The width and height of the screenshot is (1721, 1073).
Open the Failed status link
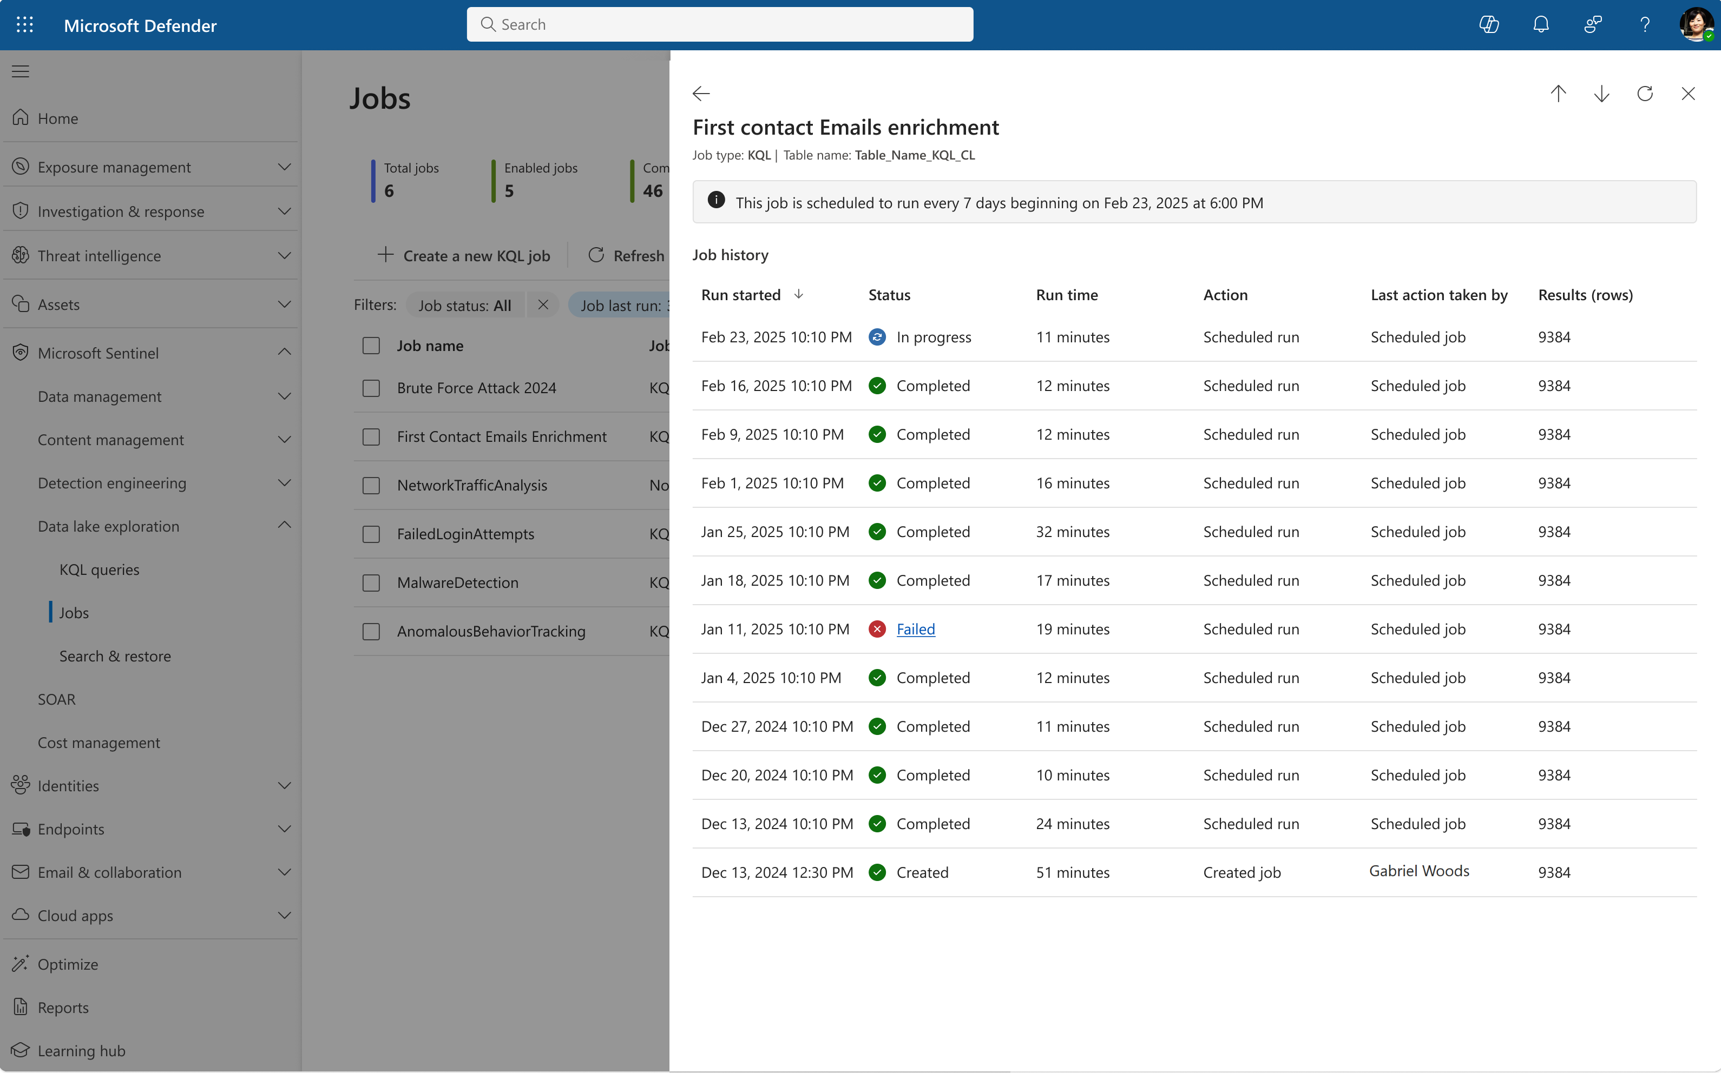[x=915, y=629]
